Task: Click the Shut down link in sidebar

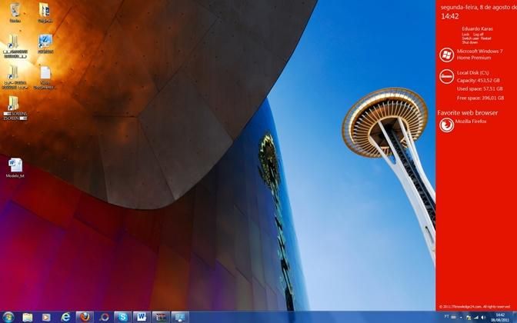Action: [469, 42]
